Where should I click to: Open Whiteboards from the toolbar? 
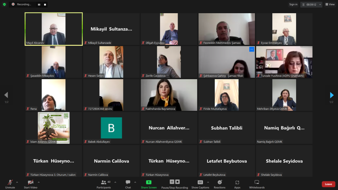tap(257, 184)
